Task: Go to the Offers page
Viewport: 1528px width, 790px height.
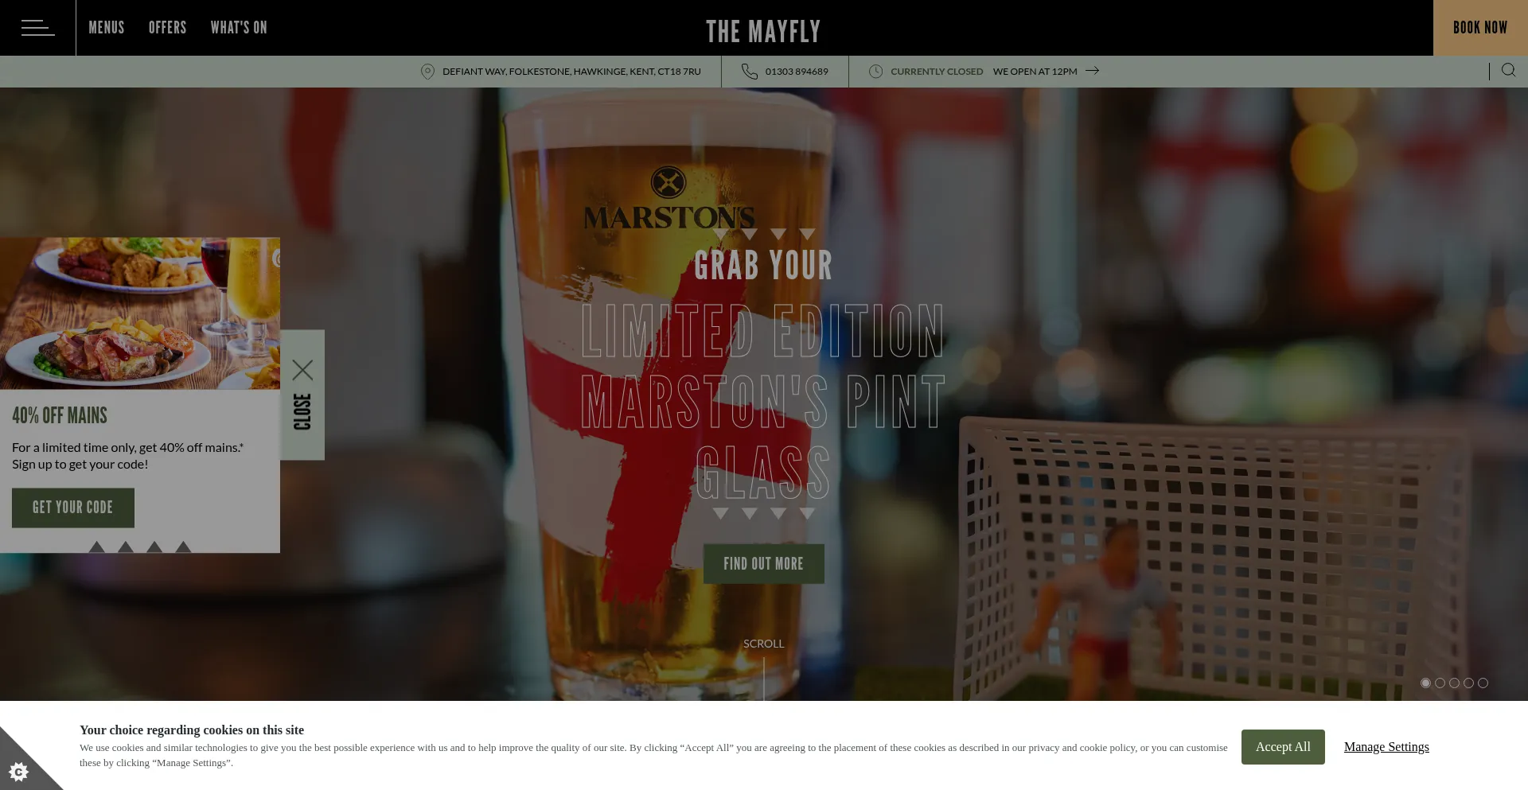Action: (167, 28)
